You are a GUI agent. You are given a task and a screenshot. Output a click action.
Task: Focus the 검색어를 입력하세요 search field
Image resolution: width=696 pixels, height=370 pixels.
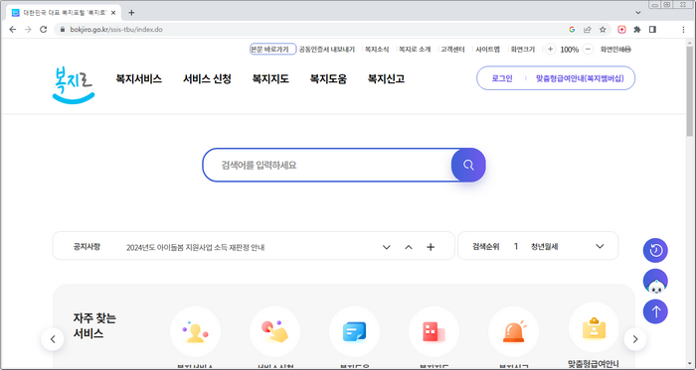click(327, 165)
